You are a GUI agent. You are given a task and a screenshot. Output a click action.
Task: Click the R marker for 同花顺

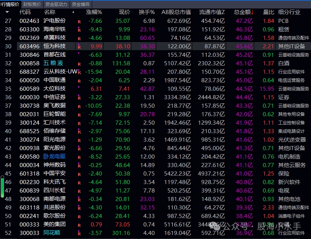(79, 234)
